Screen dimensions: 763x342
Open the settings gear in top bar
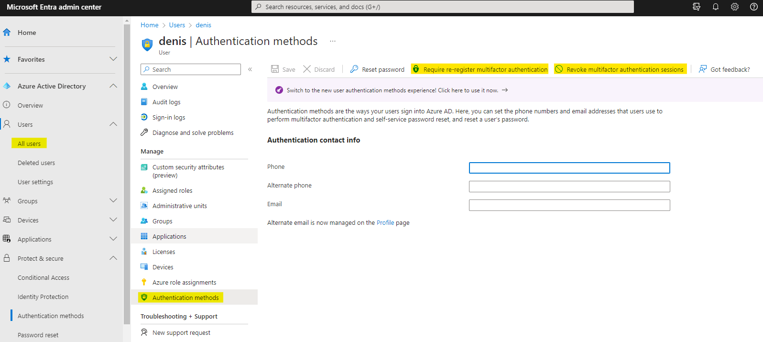point(735,7)
